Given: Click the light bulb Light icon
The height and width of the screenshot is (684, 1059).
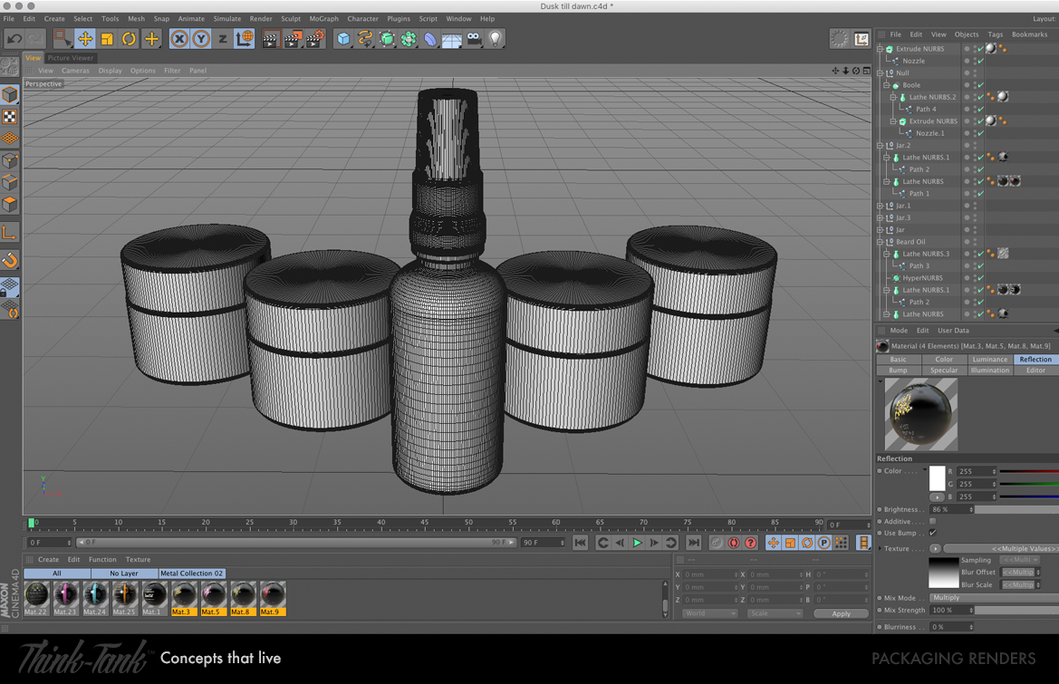Looking at the screenshot, I should coord(496,39).
